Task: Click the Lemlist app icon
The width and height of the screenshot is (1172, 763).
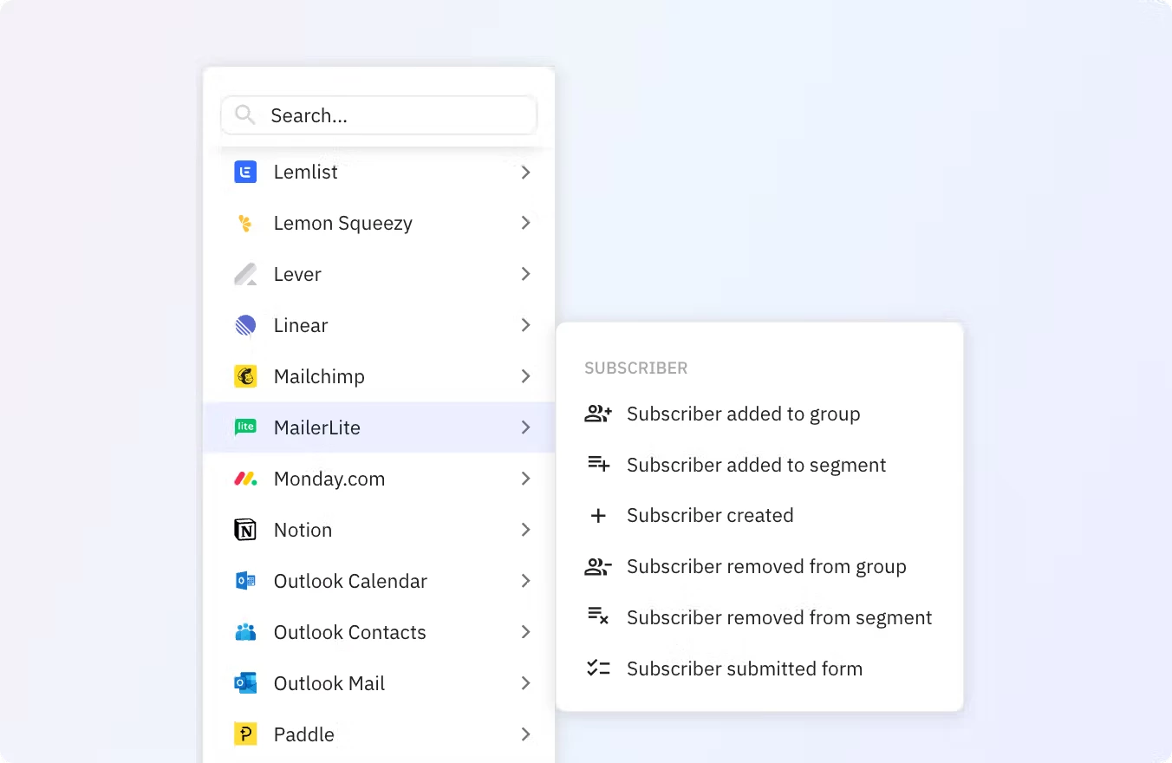Action: tap(245, 173)
